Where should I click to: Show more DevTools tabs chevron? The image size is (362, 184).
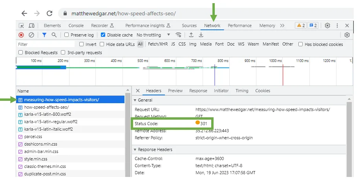(282, 26)
